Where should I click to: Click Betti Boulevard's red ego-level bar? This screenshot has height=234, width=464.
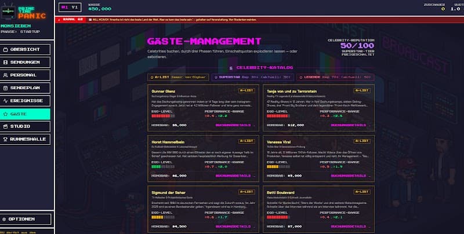point(278,217)
